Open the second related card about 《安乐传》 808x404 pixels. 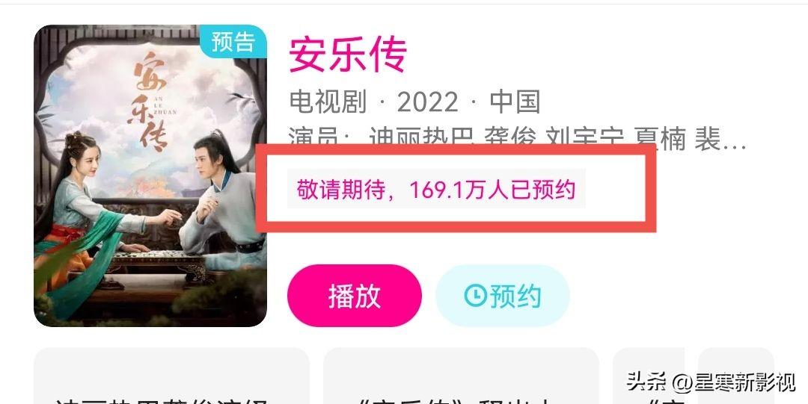[x=461, y=376]
